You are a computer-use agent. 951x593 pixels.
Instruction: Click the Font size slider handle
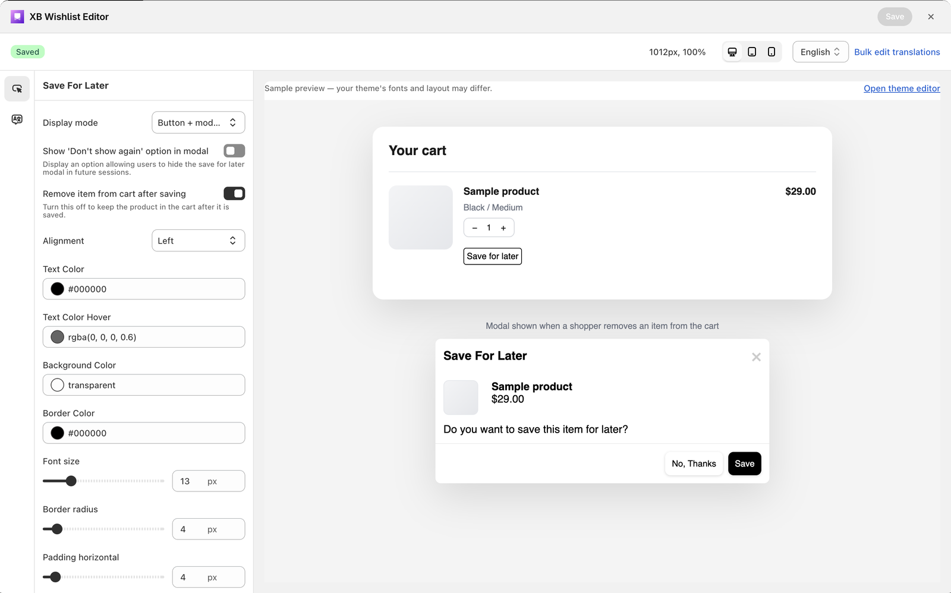tap(71, 481)
